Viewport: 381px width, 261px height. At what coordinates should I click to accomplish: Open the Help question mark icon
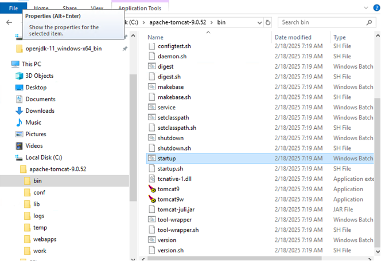[x=376, y=8]
